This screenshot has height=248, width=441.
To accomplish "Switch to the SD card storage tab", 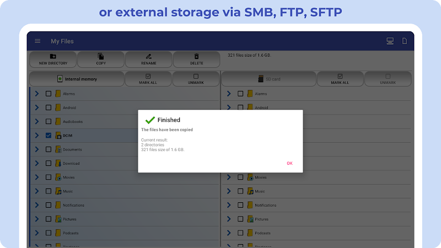I will [x=268, y=79].
